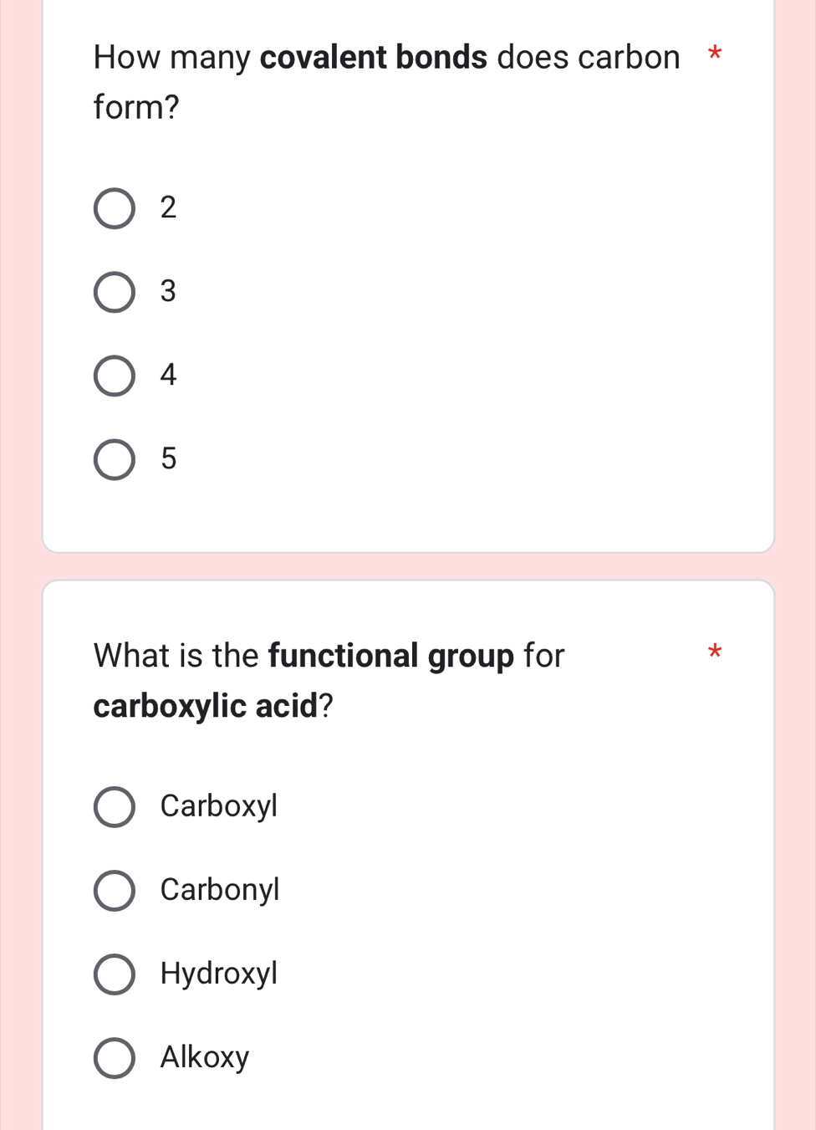Select the radio button for answer 3
The image size is (816, 1130).
(x=114, y=292)
